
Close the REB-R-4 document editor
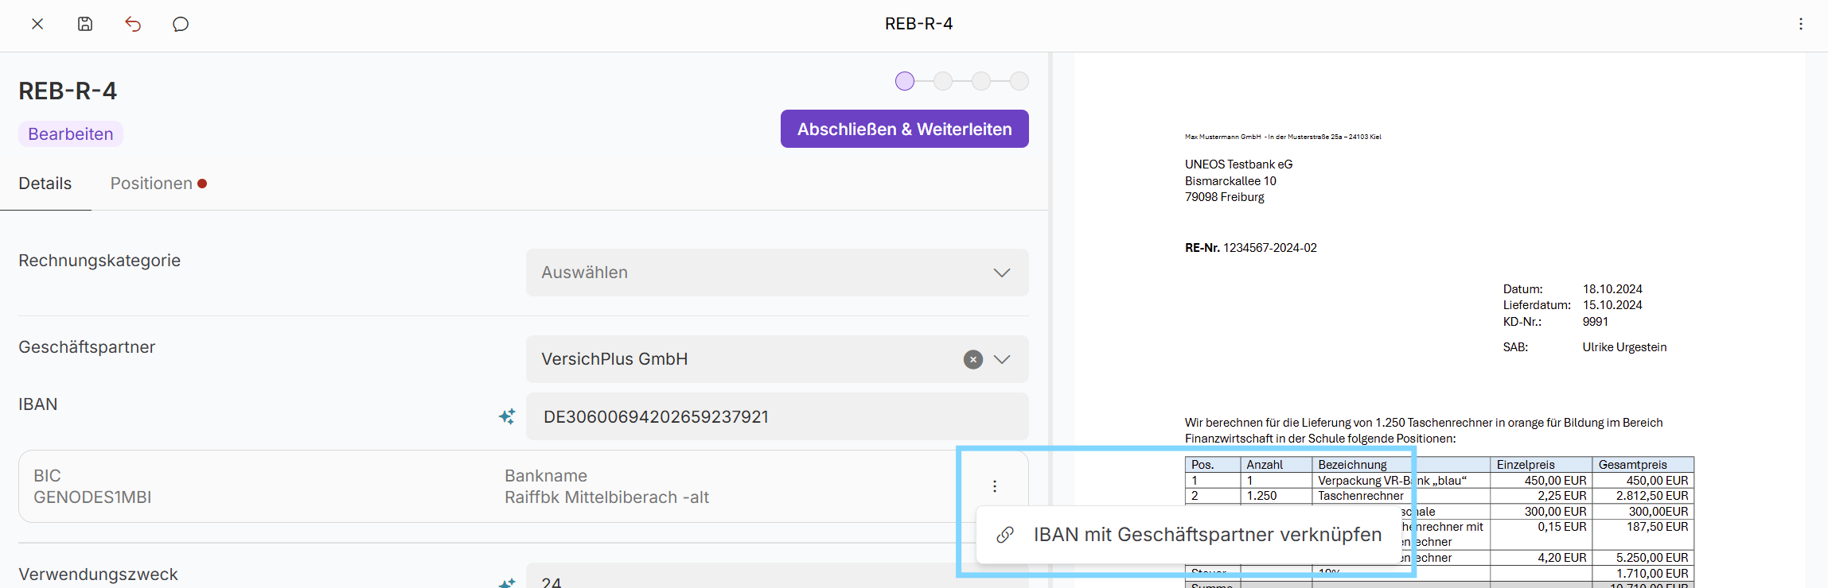(x=37, y=24)
